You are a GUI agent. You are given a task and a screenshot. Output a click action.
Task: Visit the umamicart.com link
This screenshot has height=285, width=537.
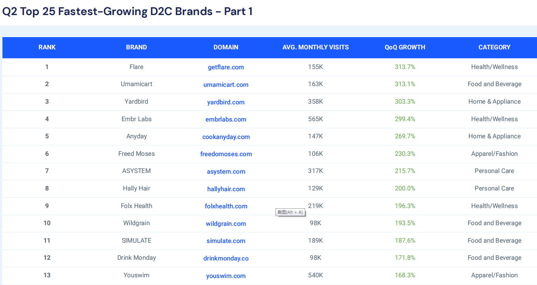(x=226, y=85)
